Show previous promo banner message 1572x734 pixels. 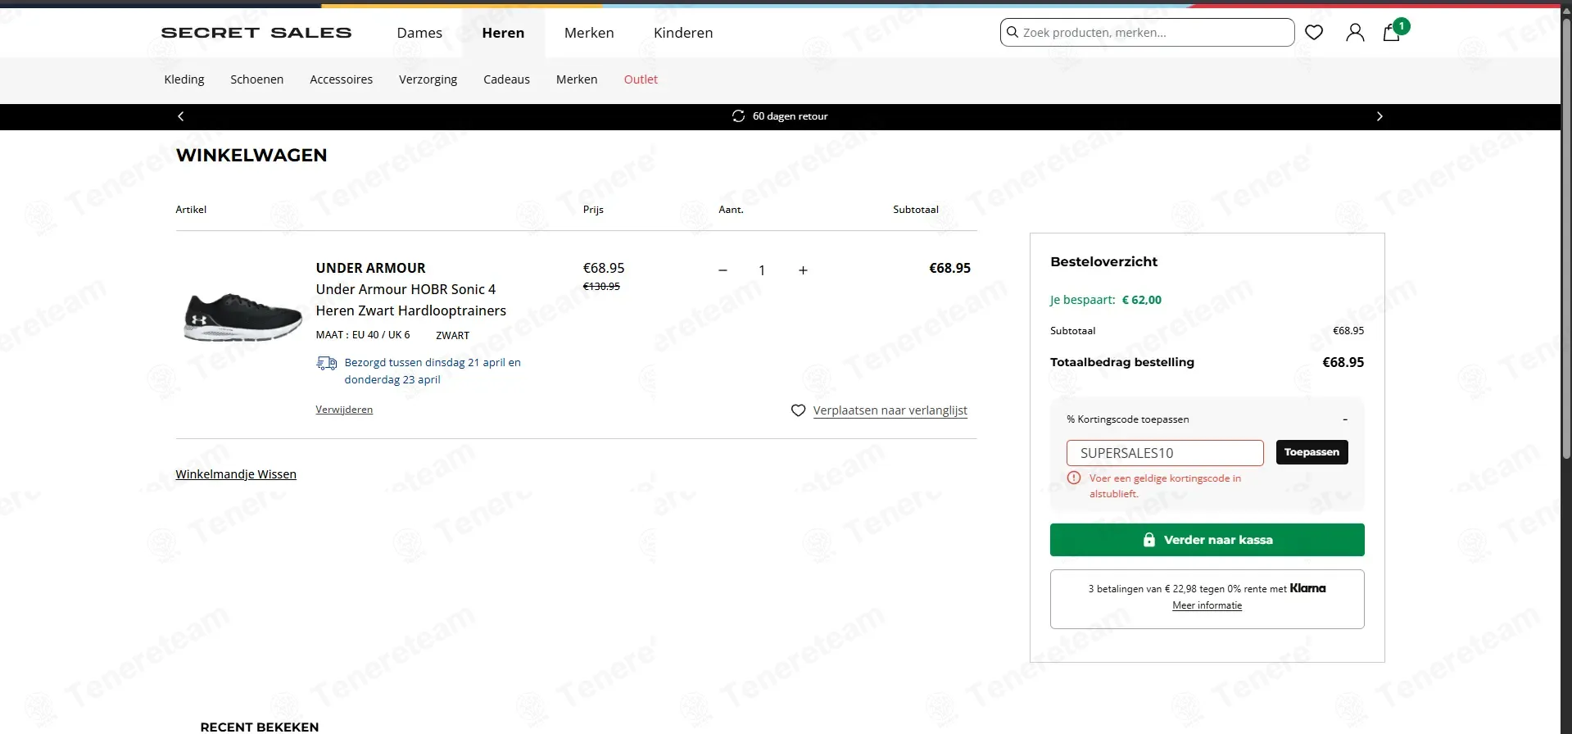coord(181,116)
